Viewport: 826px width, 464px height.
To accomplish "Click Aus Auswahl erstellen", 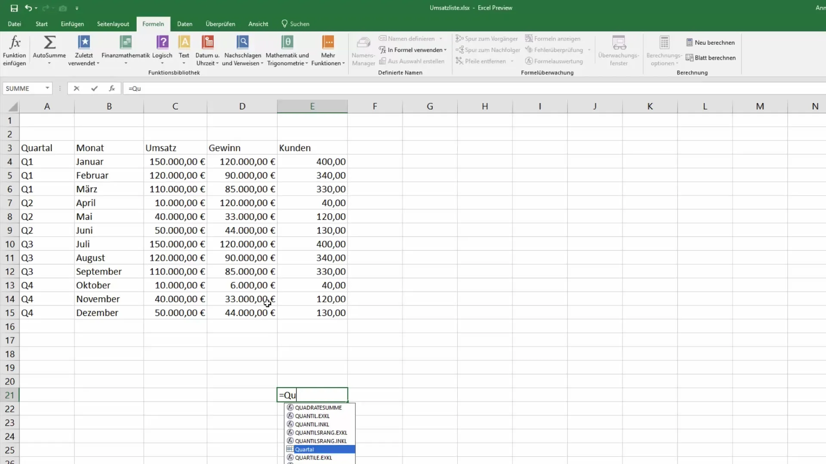I will point(412,61).
